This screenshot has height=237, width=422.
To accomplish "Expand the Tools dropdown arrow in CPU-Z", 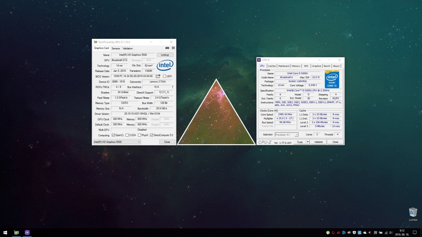I will click(x=308, y=142).
